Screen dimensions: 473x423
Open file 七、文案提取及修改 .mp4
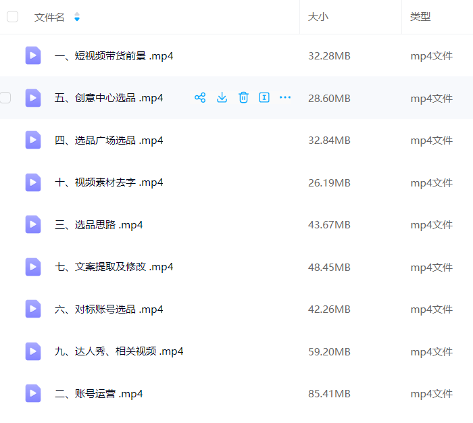click(x=114, y=267)
